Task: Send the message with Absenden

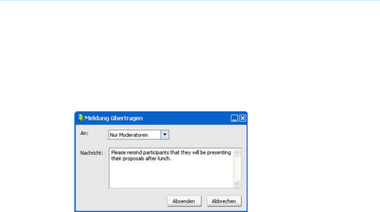Action: (184, 201)
